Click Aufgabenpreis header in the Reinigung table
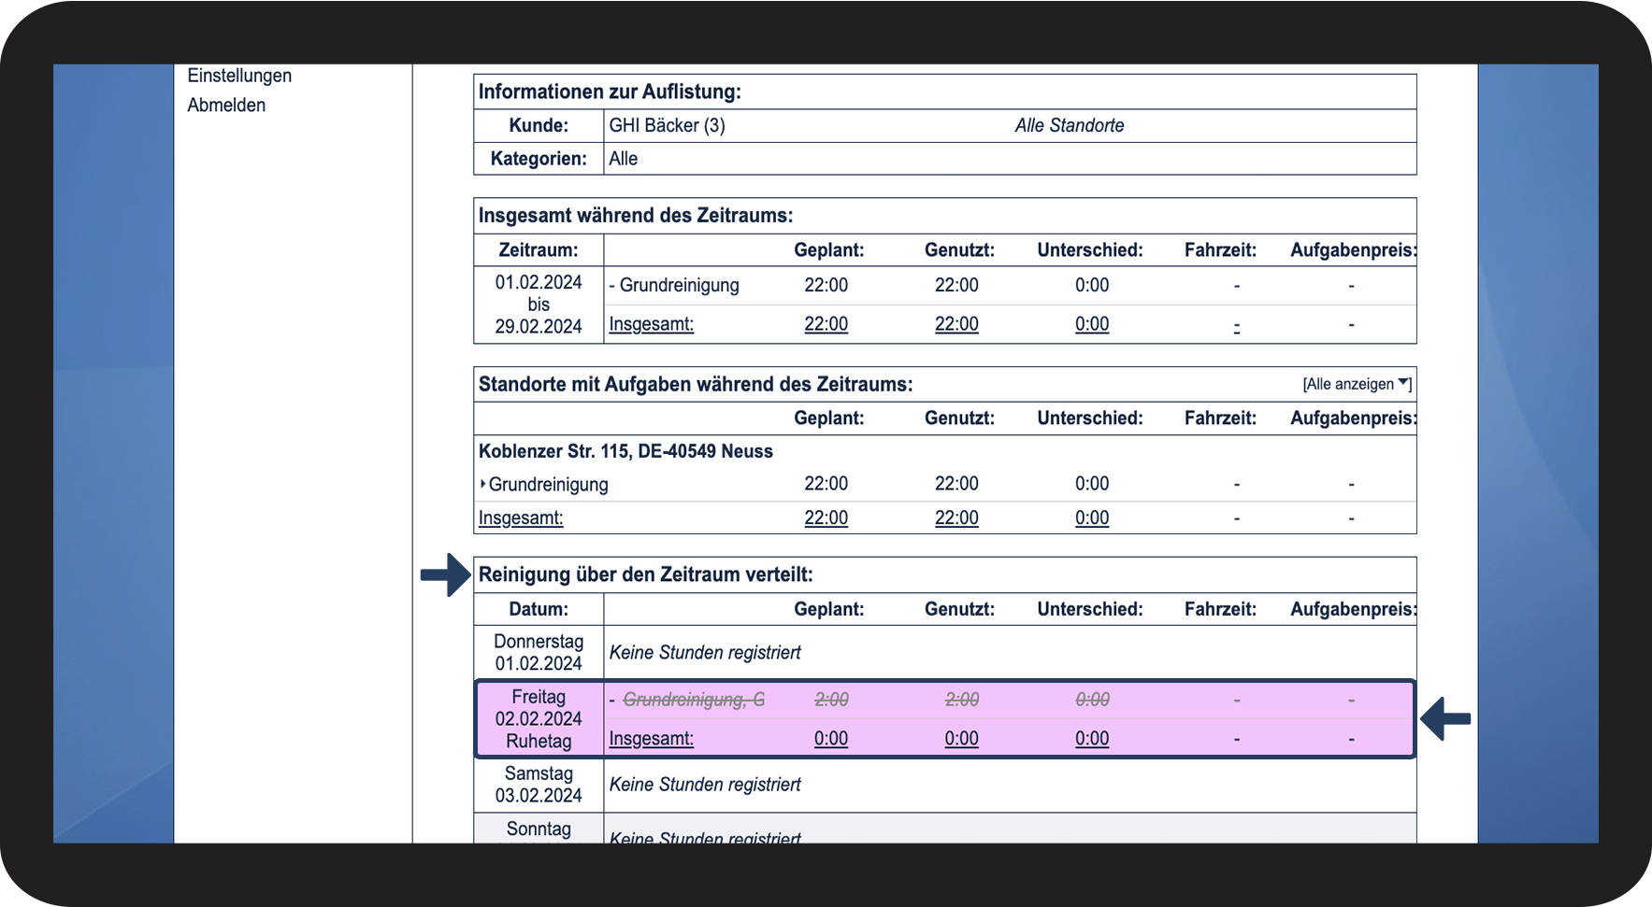The image size is (1652, 907). coord(1353,609)
